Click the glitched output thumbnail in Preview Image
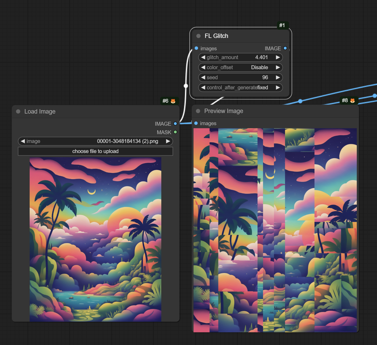The height and width of the screenshot is (345, 377). pyautogui.click(x=275, y=230)
